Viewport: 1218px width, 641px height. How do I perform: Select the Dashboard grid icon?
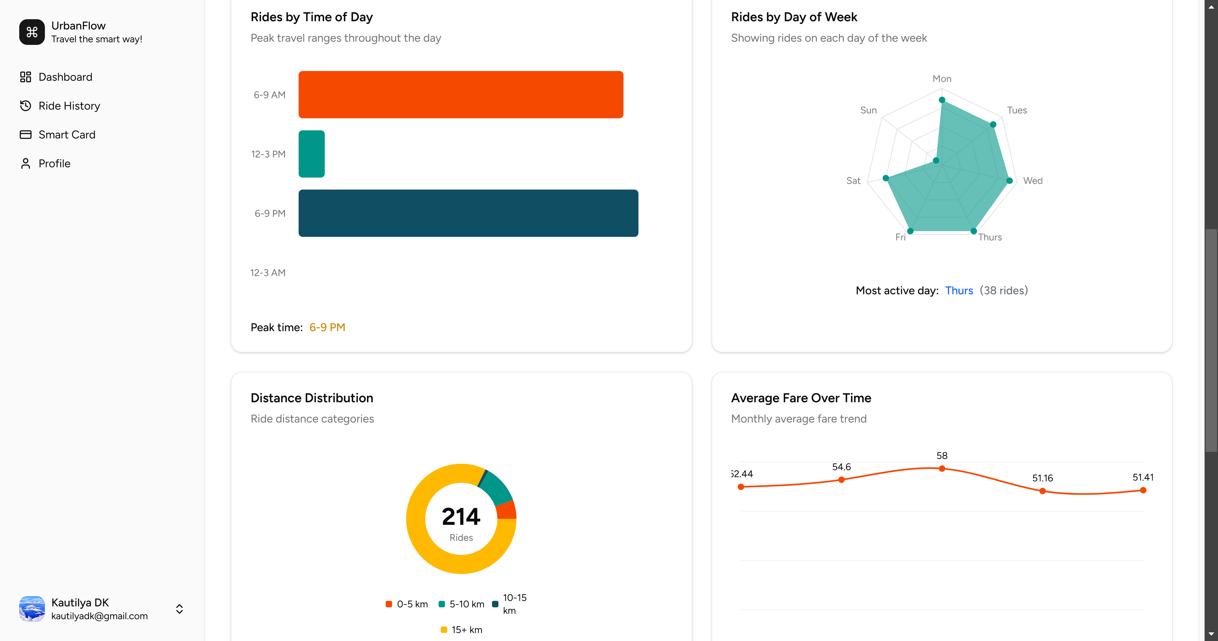25,76
